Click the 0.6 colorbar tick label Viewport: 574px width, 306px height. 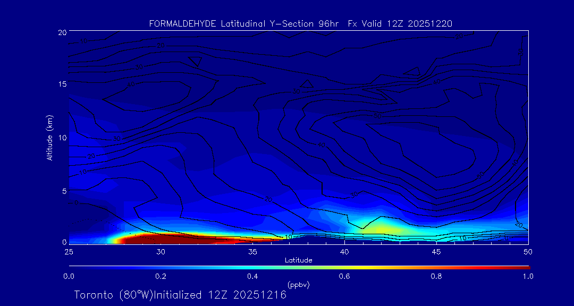[x=344, y=276]
